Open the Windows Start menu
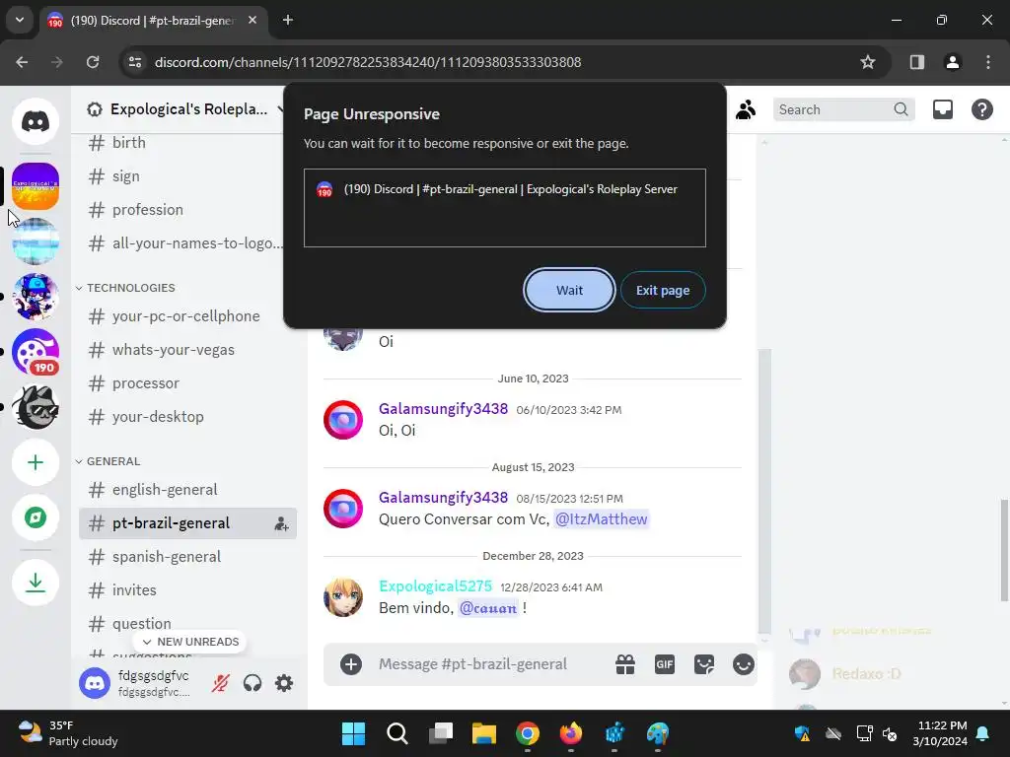This screenshot has height=757, width=1010. [353, 733]
